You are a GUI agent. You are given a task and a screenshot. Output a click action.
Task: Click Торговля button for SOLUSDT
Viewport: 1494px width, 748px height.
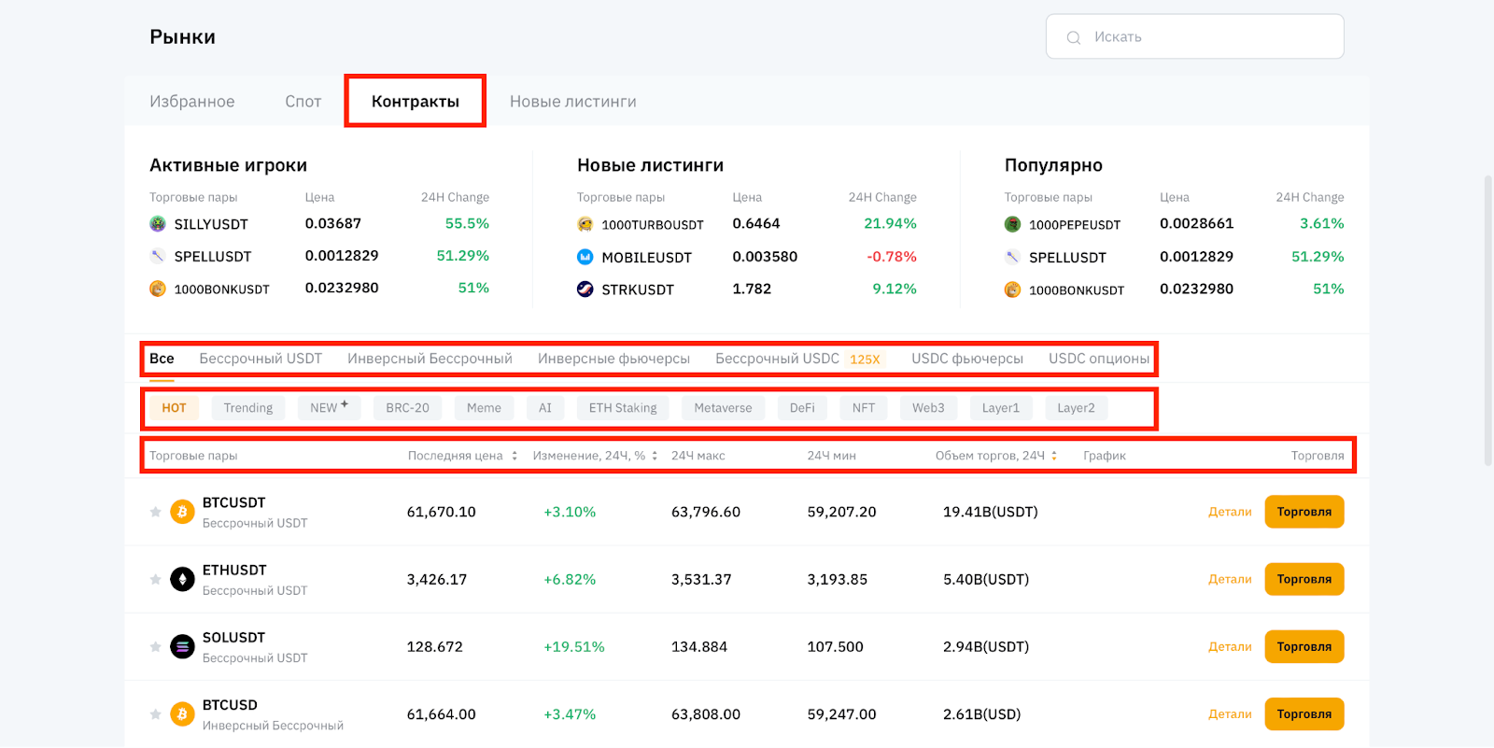[1304, 646]
